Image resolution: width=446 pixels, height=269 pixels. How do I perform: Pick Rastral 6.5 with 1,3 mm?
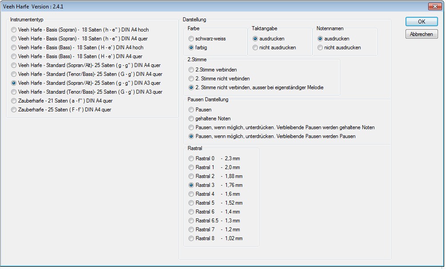coord(192,221)
